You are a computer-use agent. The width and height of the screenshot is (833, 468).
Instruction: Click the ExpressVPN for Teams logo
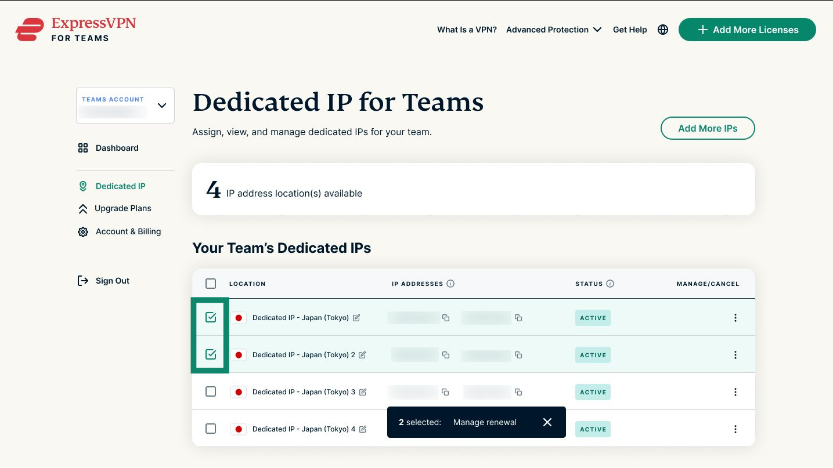(75, 30)
